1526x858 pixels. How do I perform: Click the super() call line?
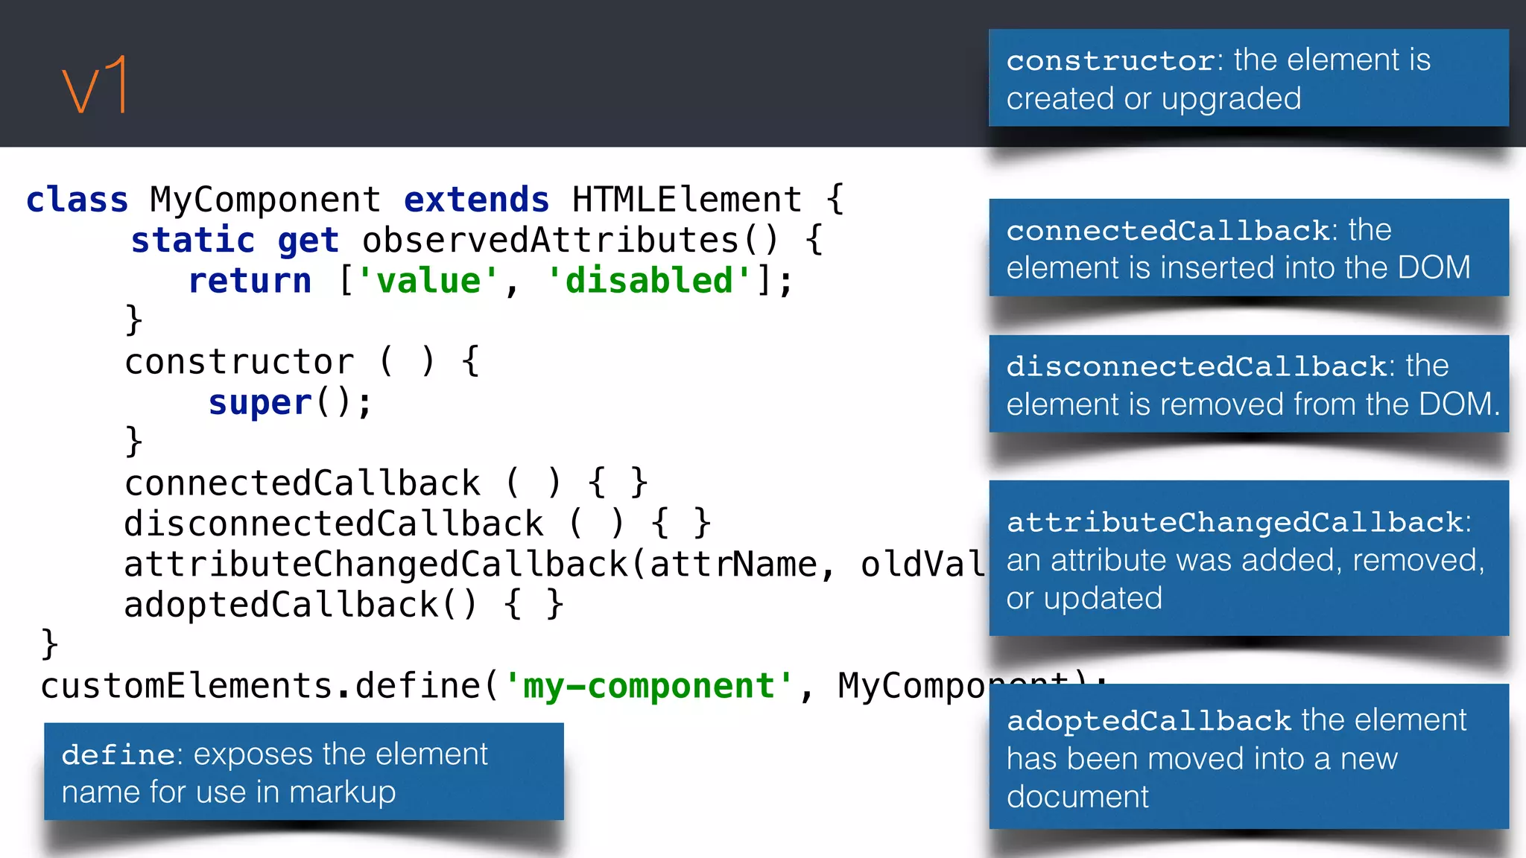coord(289,403)
